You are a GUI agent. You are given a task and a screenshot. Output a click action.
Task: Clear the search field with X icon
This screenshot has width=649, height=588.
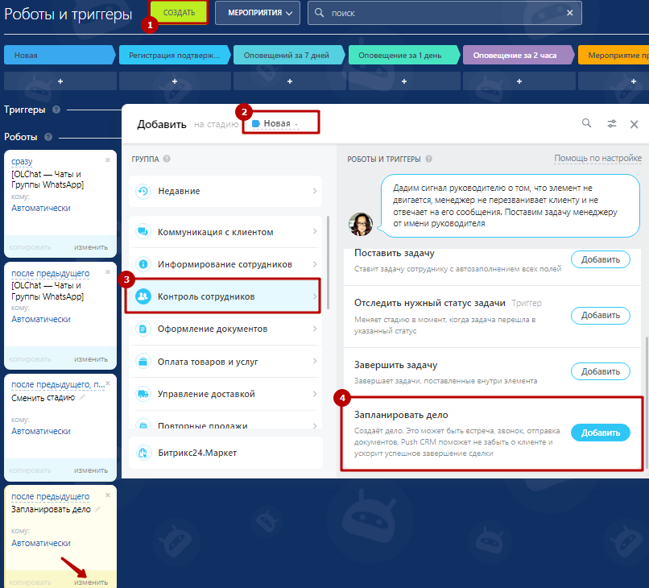click(x=570, y=13)
